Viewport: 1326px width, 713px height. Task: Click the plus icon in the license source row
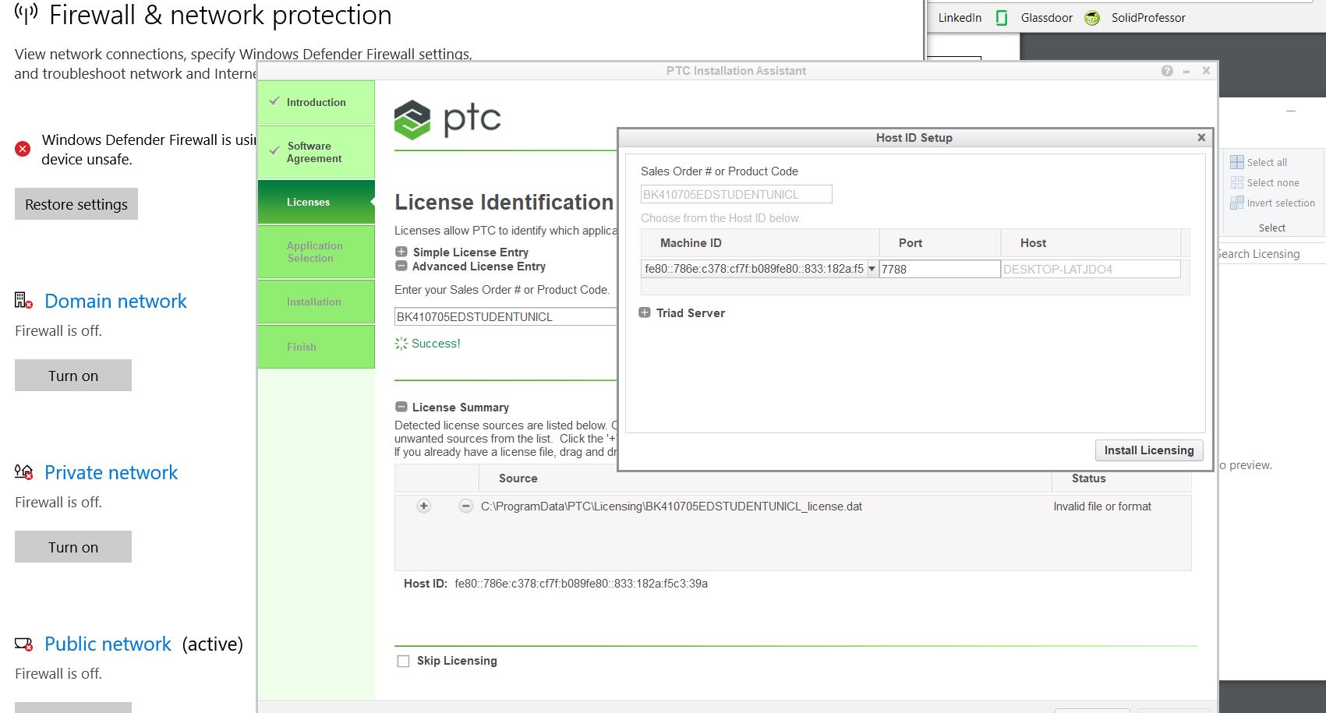[x=424, y=507]
